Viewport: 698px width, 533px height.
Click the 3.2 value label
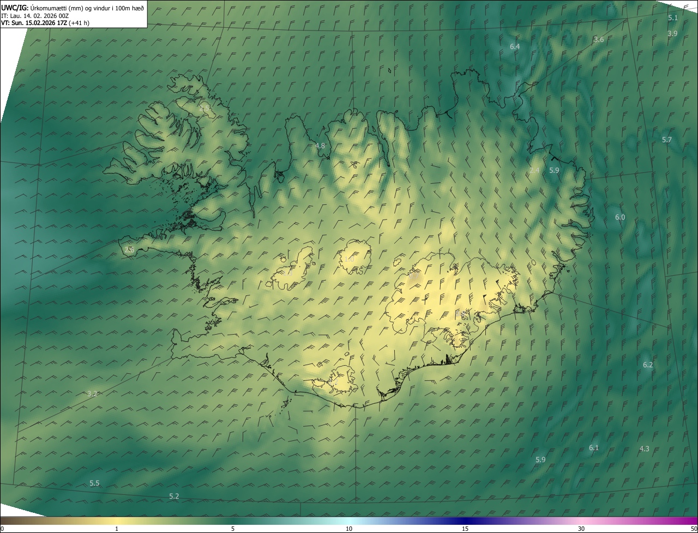click(x=92, y=393)
